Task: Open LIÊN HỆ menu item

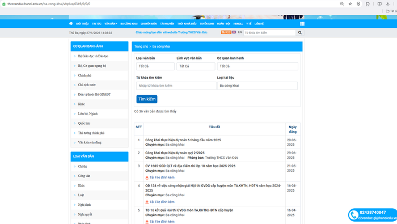Action: point(259,24)
